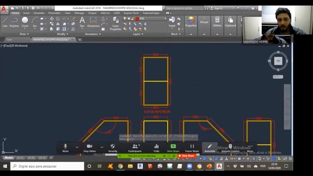Click Pause Share in Zoom toolbar
The image size is (313, 176).
[192, 148]
